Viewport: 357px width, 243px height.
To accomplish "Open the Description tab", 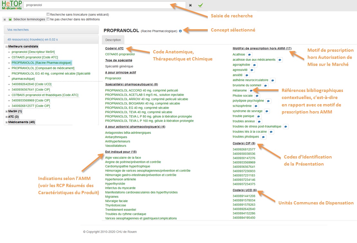I will coord(113,40).
